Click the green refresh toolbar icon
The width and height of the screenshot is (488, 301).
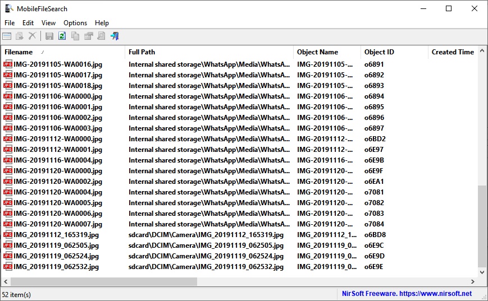pyautogui.click(x=62, y=36)
